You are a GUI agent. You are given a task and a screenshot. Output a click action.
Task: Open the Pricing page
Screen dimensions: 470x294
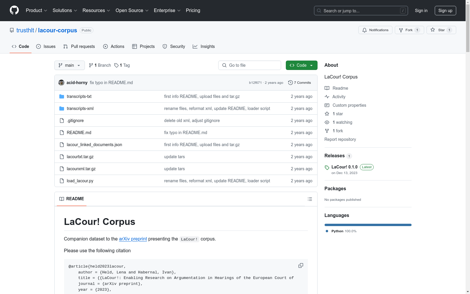pos(193,11)
